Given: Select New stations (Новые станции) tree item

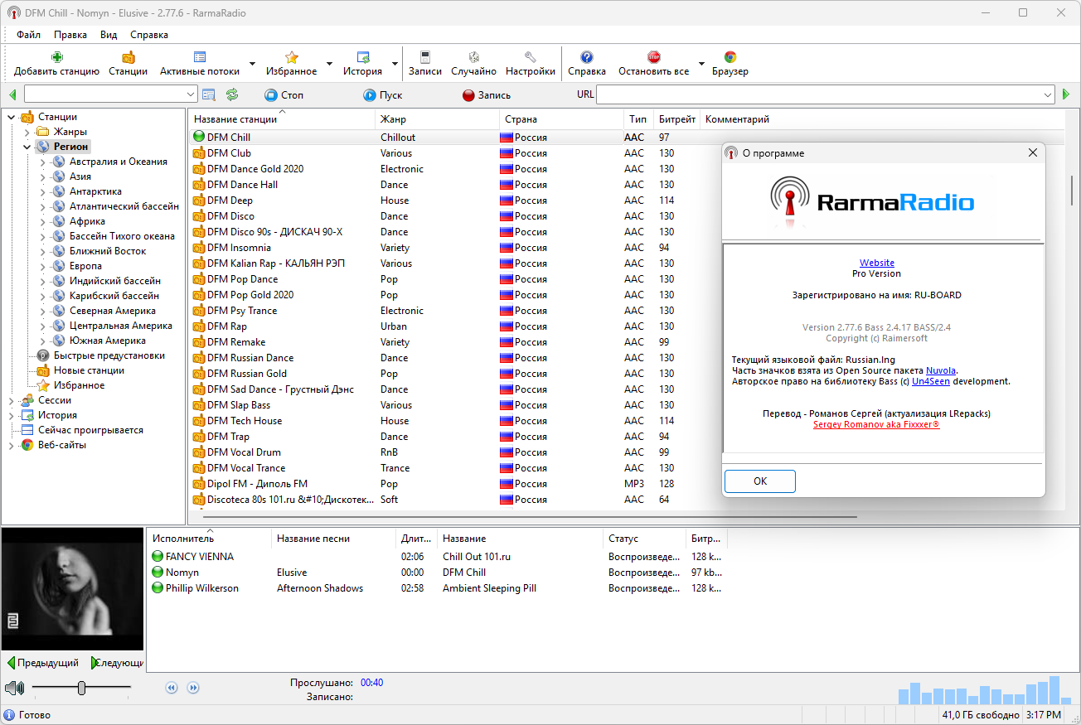Looking at the screenshot, I should 89,370.
